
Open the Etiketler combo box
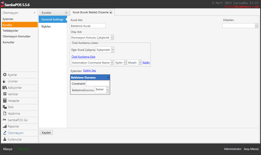point(256,26)
